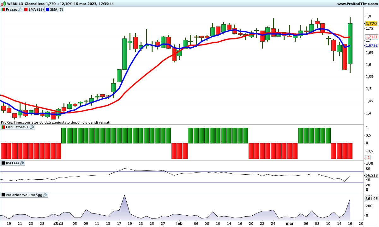Open the RSI (14) settings wrench
Screen dimensions: 379x227
coord(22,163)
